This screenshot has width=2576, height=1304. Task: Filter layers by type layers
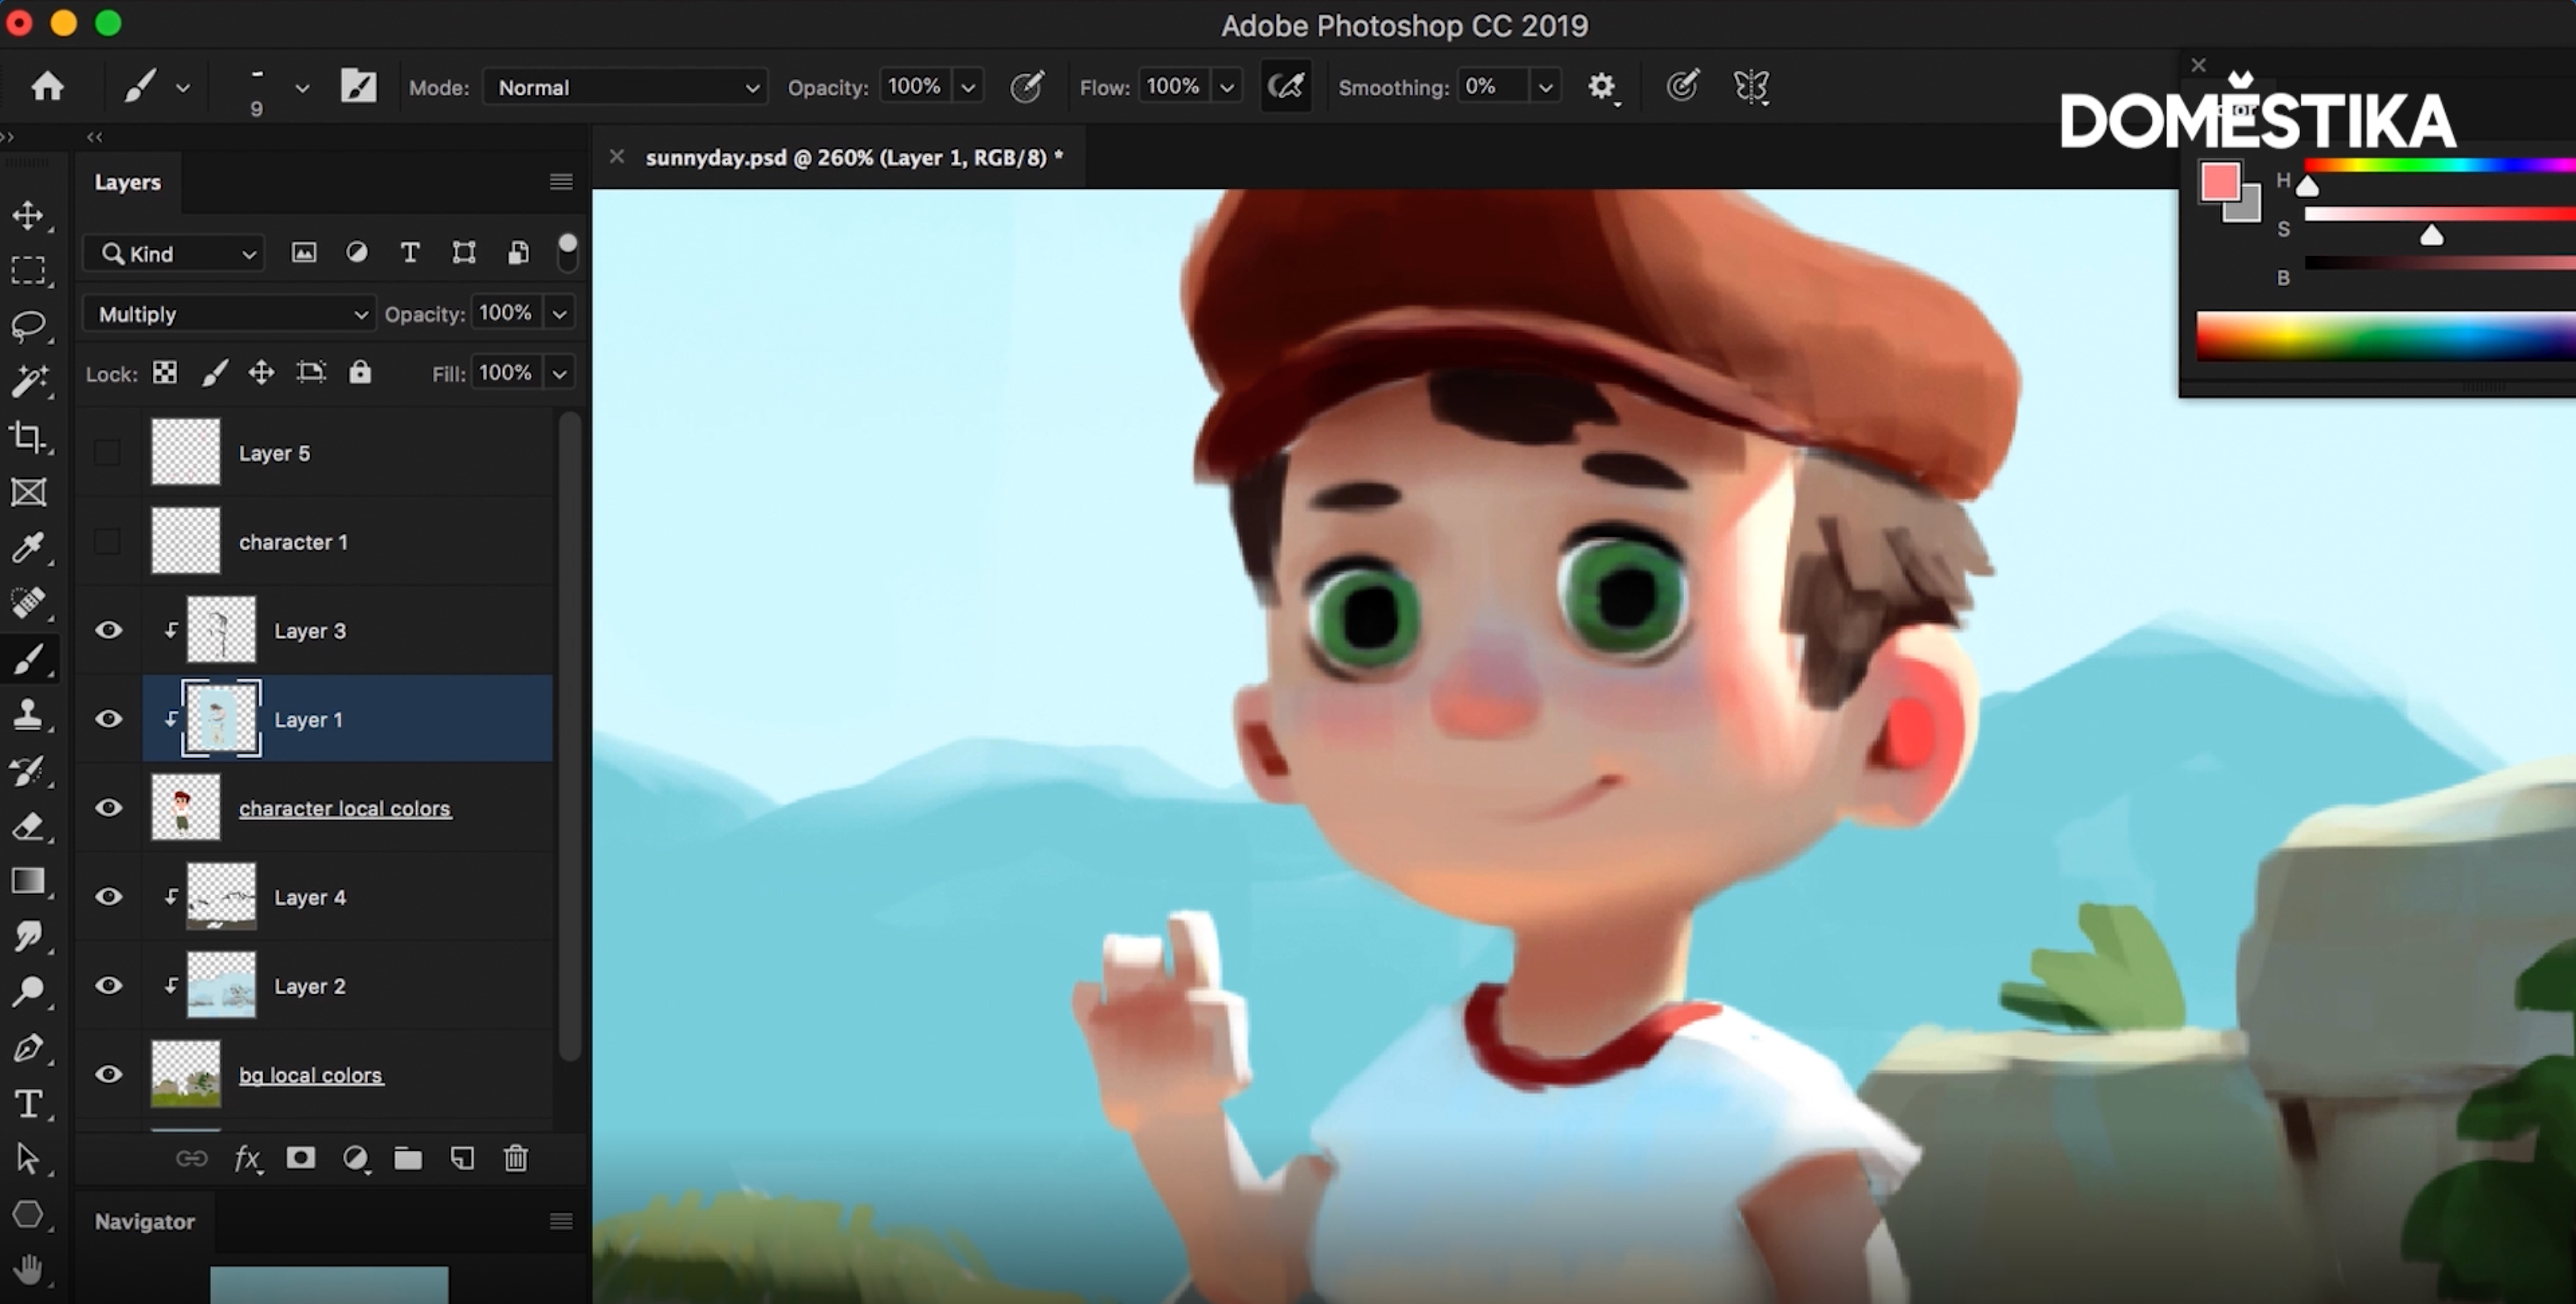click(x=410, y=253)
